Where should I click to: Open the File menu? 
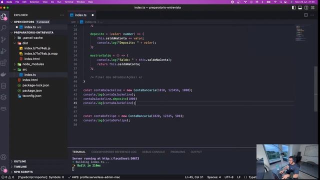pyautogui.click(x=17, y=2)
